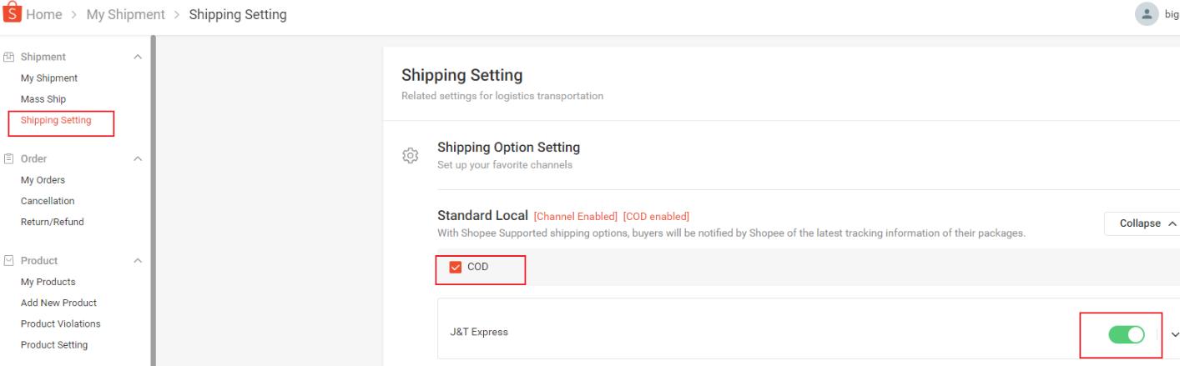Open My Shipment in the sidebar
Image resolution: width=1180 pixels, height=366 pixels.
click(49, 78)
